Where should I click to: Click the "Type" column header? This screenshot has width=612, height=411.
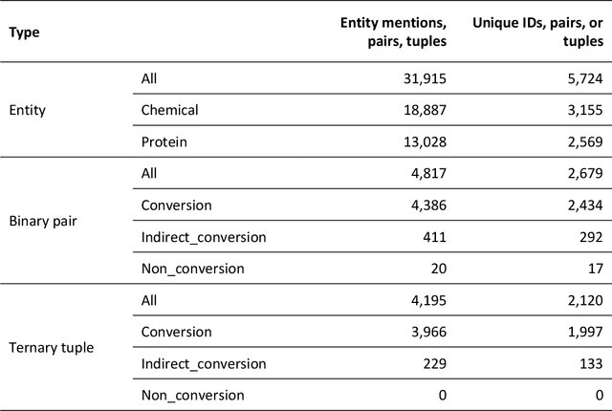25,31
